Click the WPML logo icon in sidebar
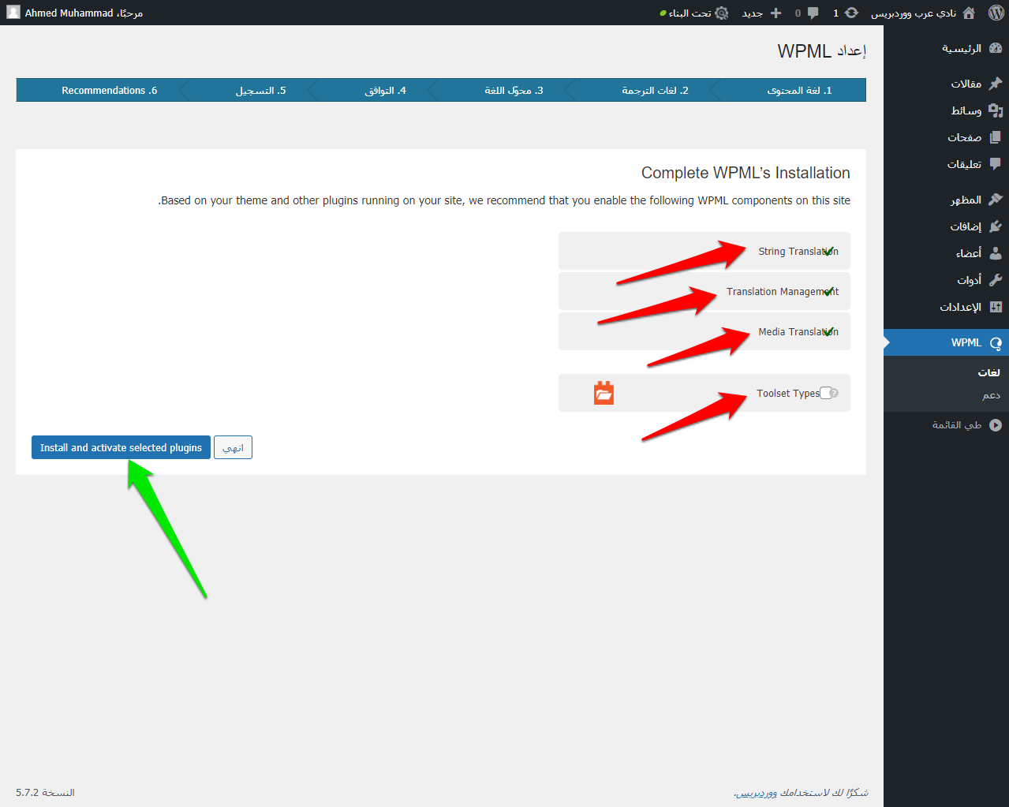The width and height of the screenshot is (1009, 807). [x=996, y=343]
